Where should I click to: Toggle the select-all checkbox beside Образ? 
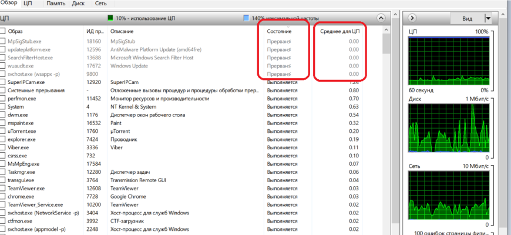pos(2,31)
